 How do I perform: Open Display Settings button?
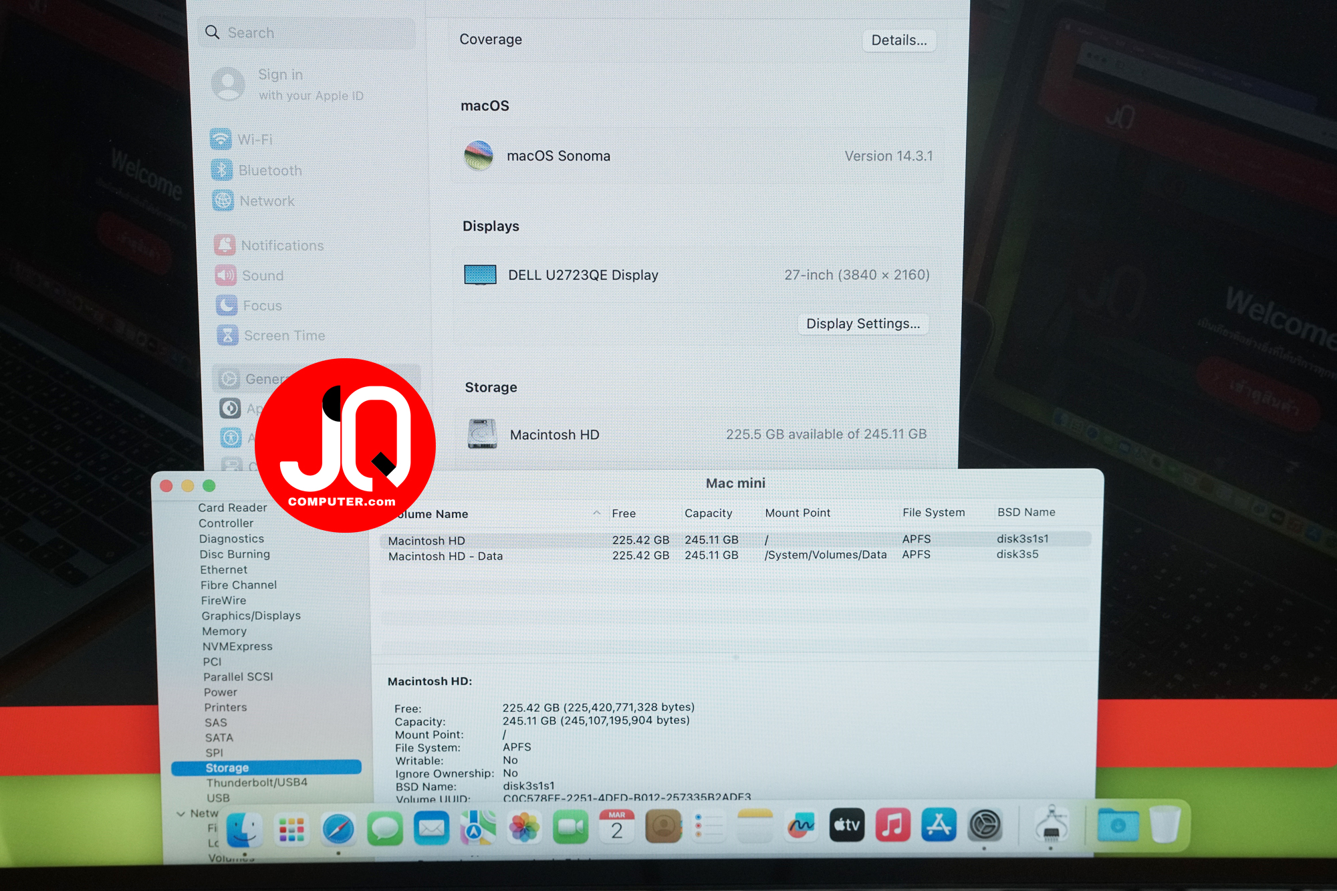tap(863, 324)
